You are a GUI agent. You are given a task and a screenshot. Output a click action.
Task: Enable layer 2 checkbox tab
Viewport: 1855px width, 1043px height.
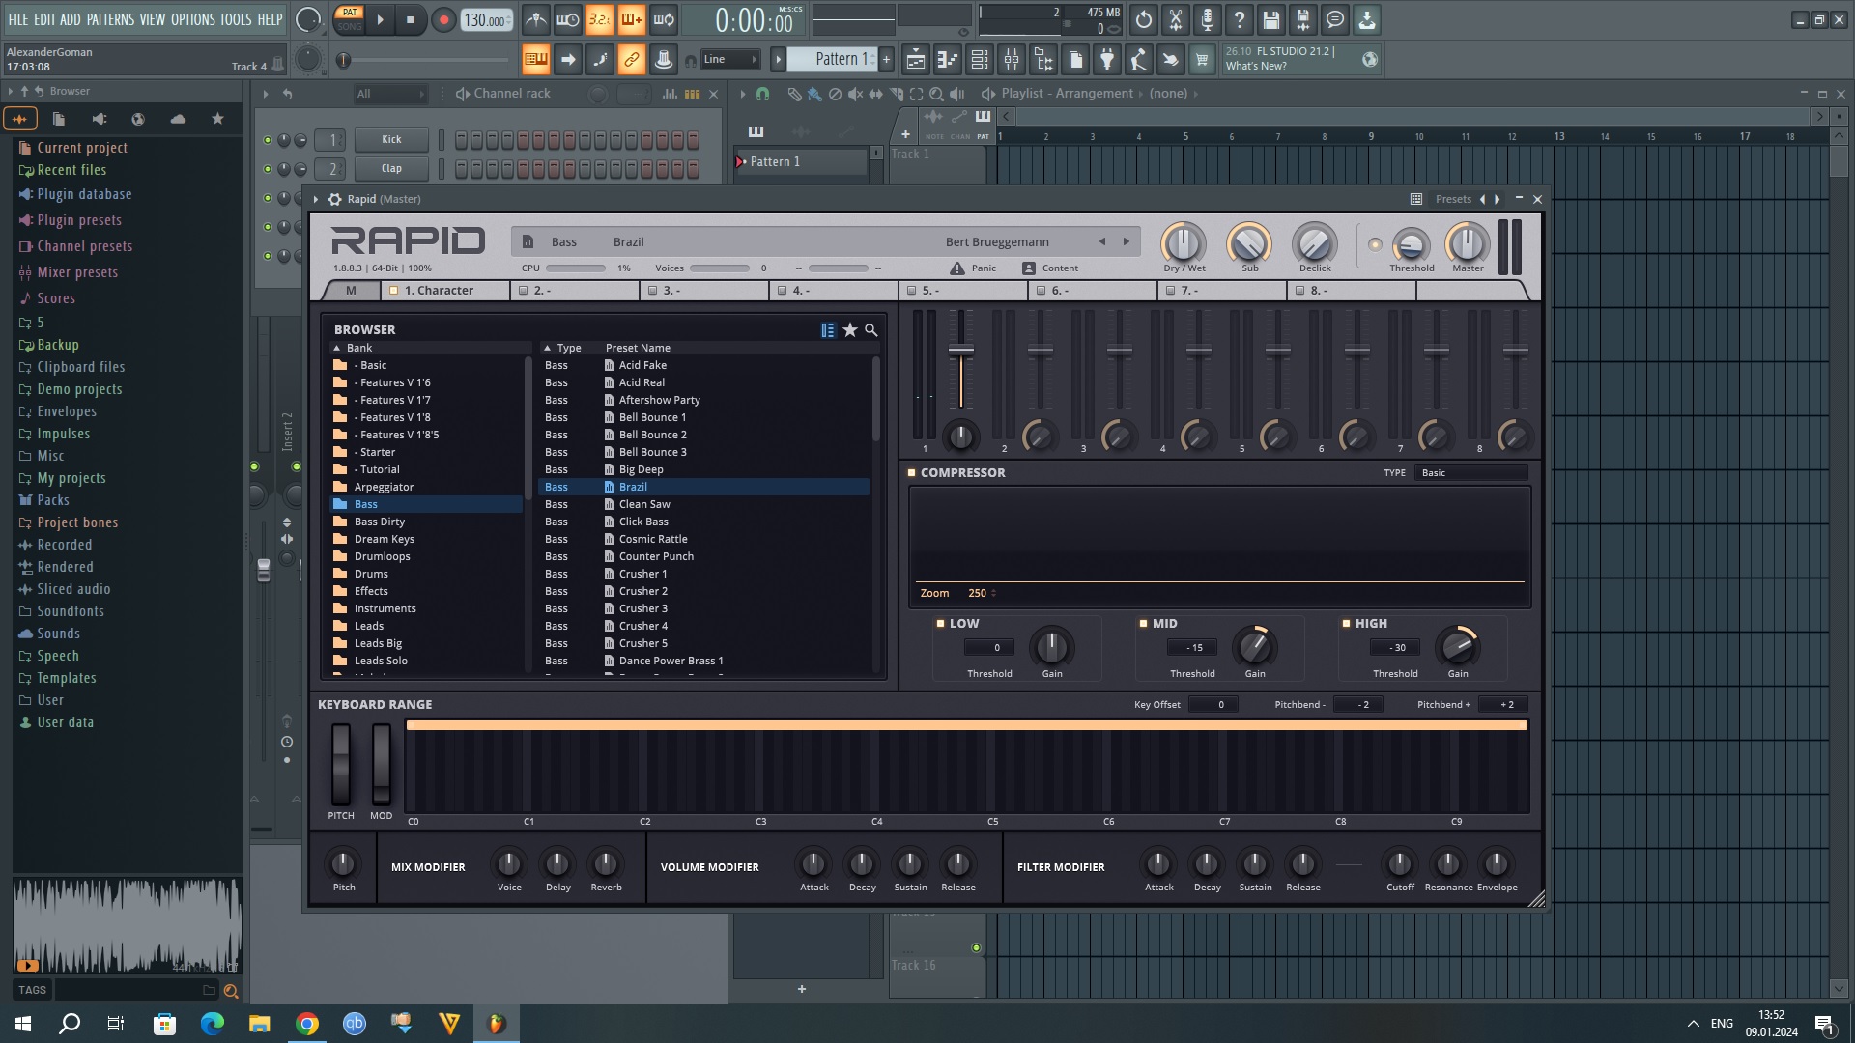(524, 291)
